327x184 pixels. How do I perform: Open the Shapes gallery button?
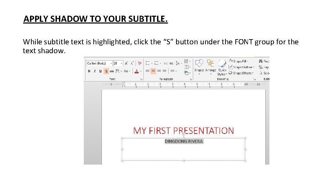(199, 67)
